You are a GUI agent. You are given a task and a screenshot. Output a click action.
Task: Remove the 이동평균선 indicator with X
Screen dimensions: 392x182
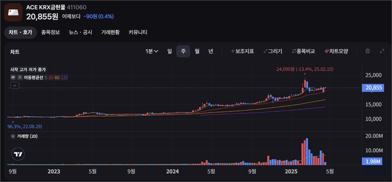click(x=20, y=78)
